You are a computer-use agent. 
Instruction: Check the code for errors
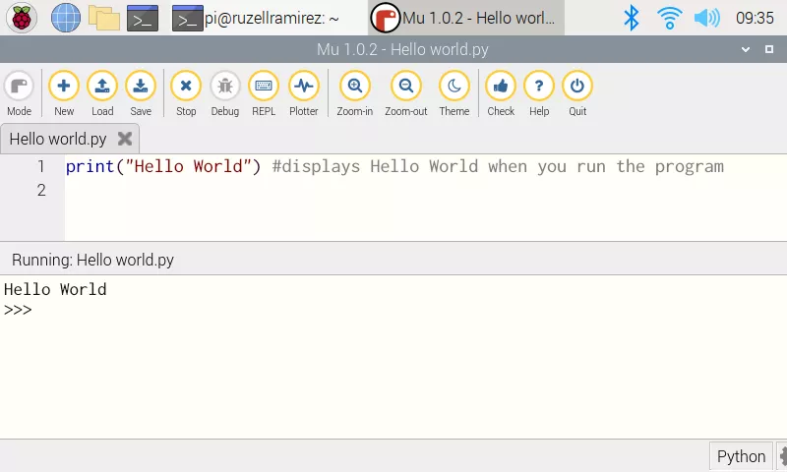click(501, 94)
